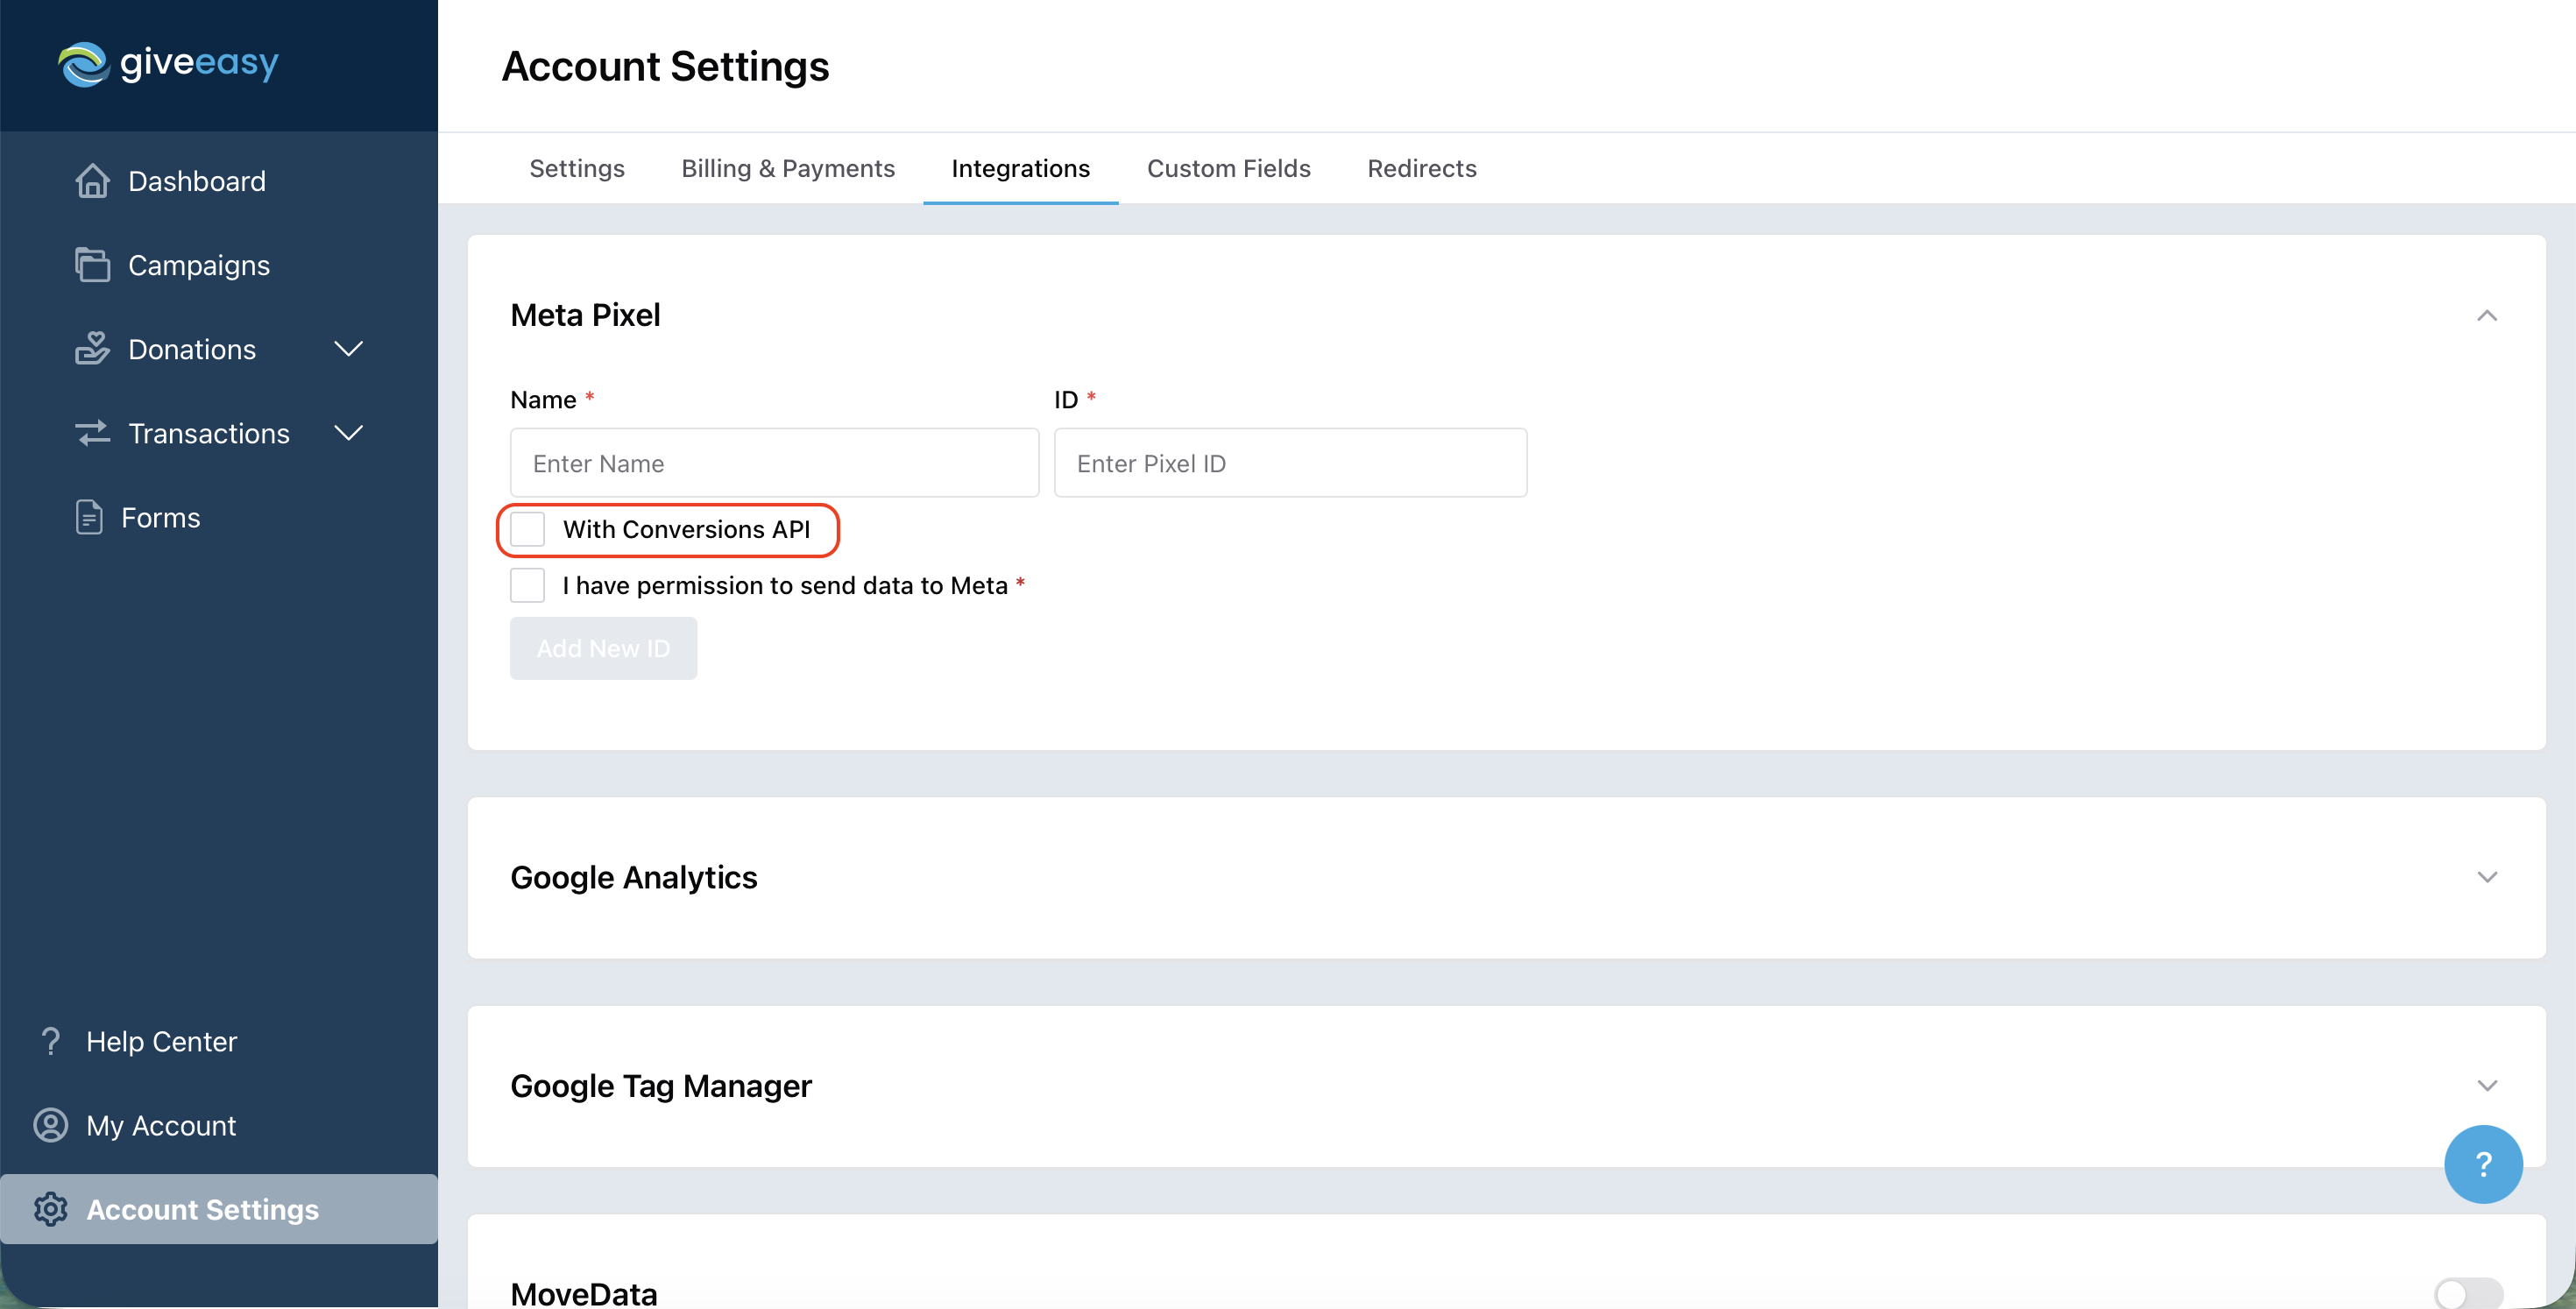
Task: Click the Dashboard home icon
Action: pos(93,181)
